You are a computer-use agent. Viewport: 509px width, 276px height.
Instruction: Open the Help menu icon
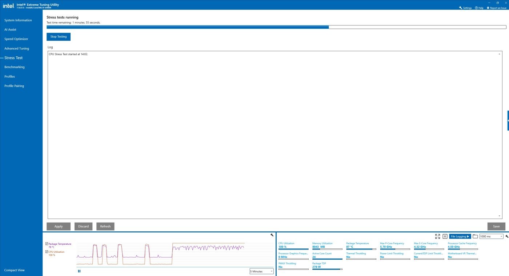(x=476, y=8)
